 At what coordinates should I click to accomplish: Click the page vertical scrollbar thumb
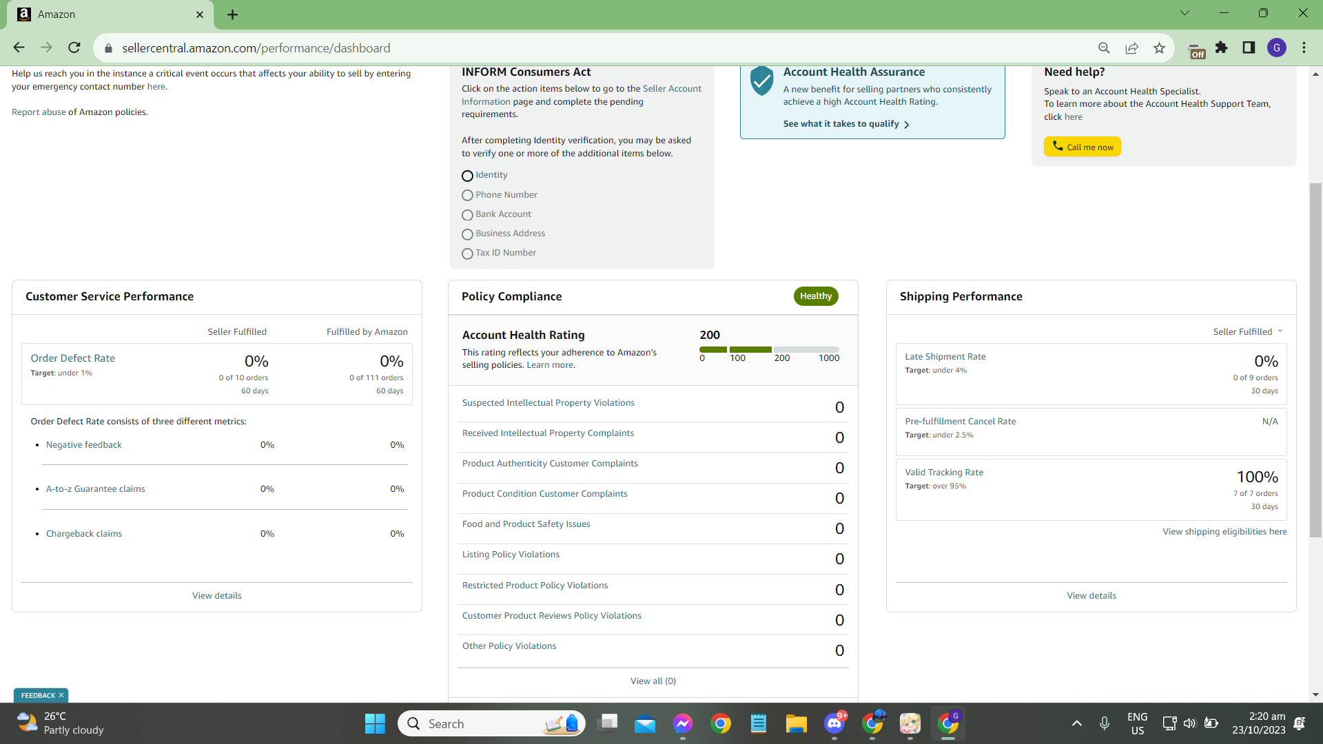1315,360
